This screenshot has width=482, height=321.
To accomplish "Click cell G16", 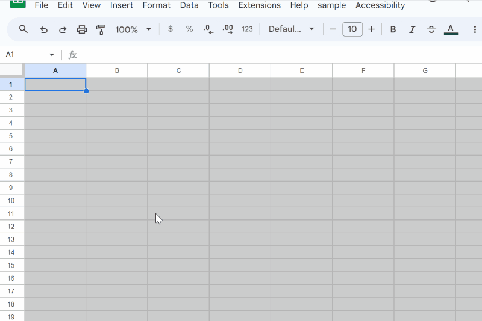I will pos(425,278).
